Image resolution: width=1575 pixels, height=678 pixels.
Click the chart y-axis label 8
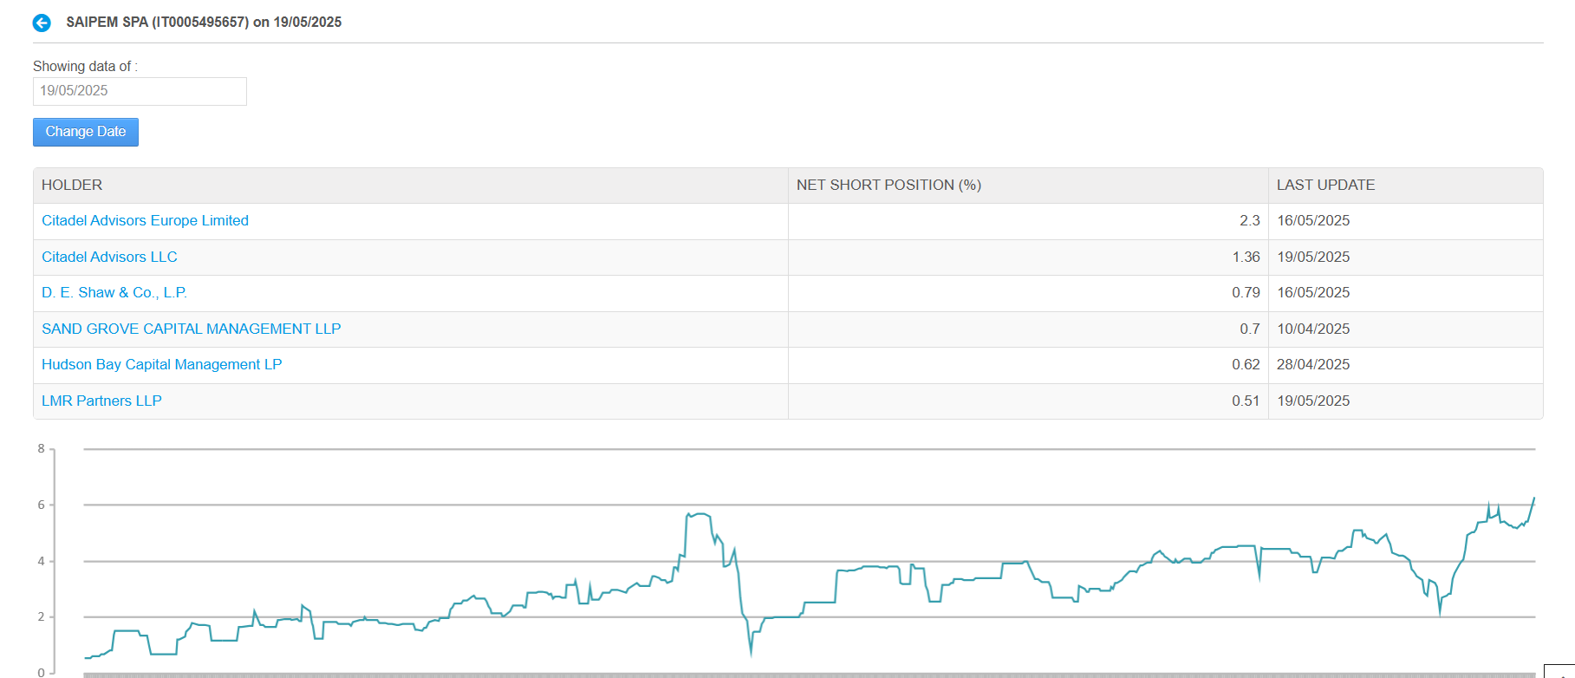(x=41, y=449)
